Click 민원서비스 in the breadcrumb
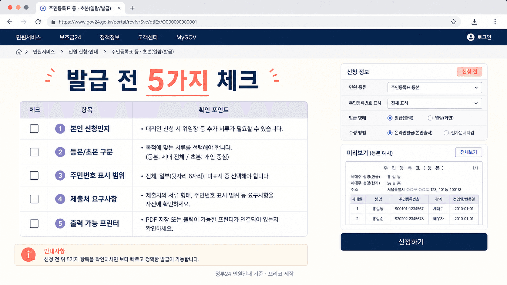 click(x=44, y=52)
